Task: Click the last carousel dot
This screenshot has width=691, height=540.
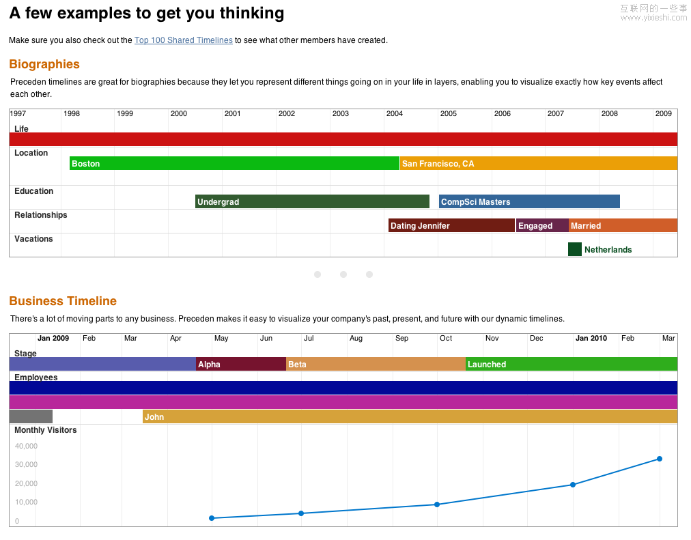Action: (x=369, y=274)
